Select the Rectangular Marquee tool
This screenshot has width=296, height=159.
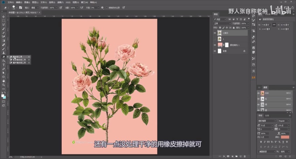coord(3,20)
